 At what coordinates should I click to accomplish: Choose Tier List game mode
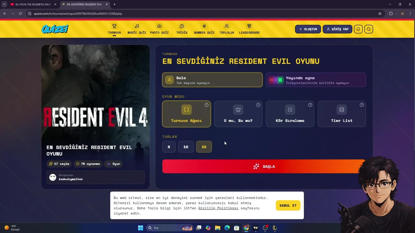point(342,114)
